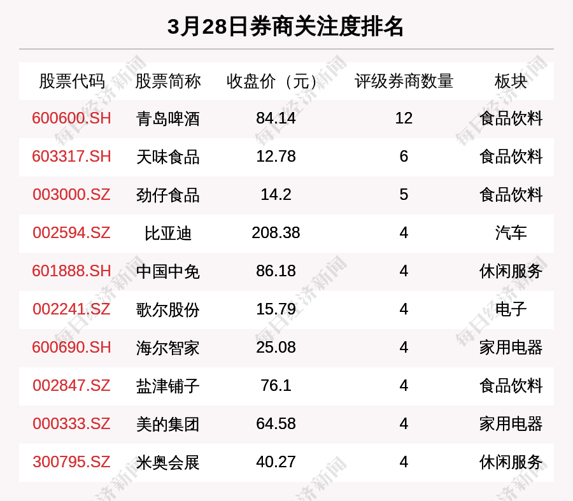This screenshot has width=573, height=501.
Task: Open stock code 300795.SZ
Action: point(71,462)
